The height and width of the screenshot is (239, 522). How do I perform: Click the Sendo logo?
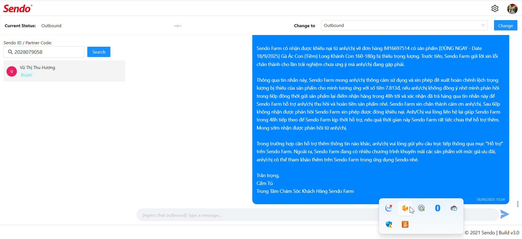pos(18,9)
